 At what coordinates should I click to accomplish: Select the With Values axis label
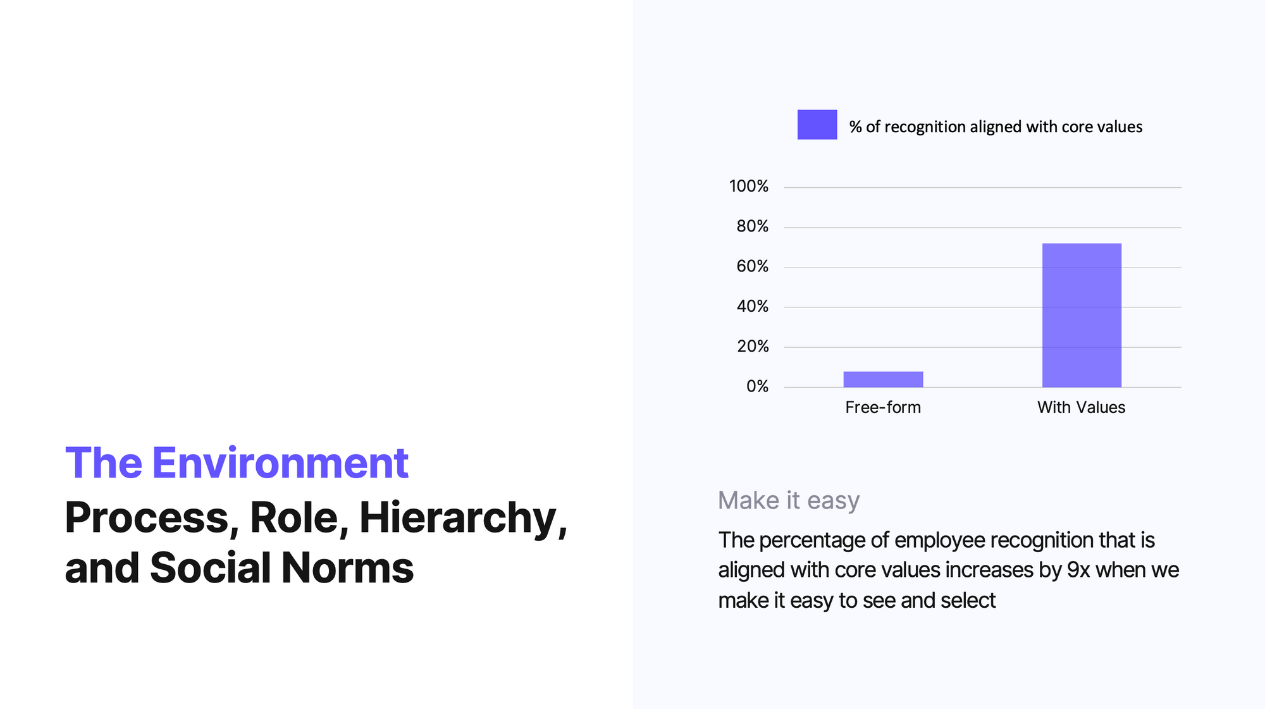pos(1082,407)
